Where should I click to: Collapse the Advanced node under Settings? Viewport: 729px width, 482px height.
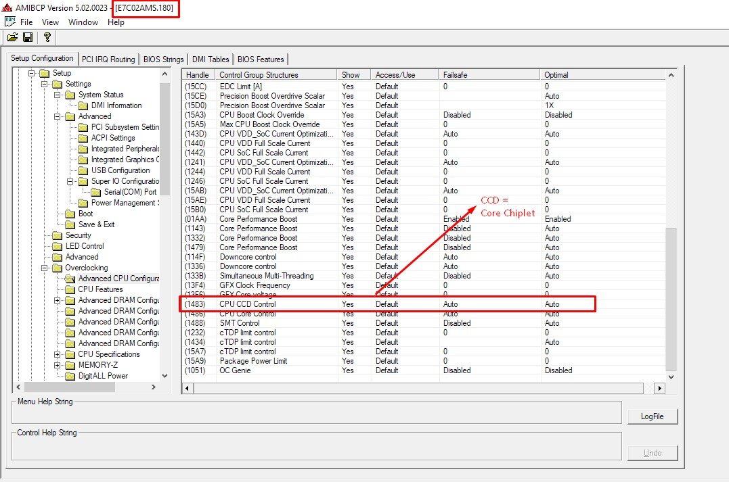coord(57,116)
